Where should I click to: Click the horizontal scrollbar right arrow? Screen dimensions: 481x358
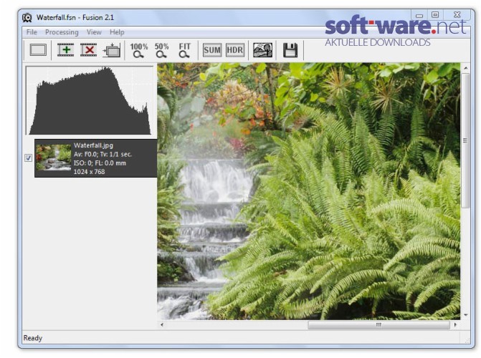coord(455,324)
